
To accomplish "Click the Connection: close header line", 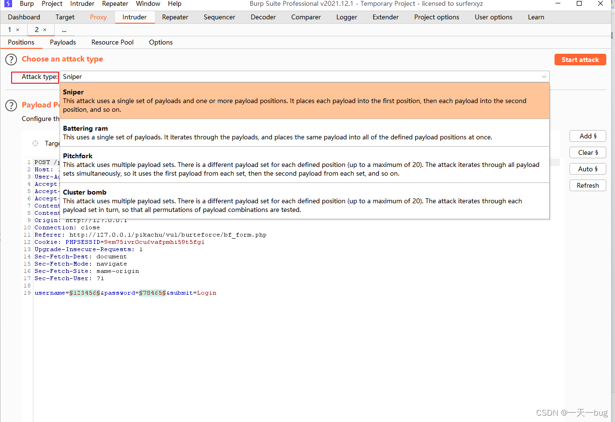I will click(x=67, y=228).
